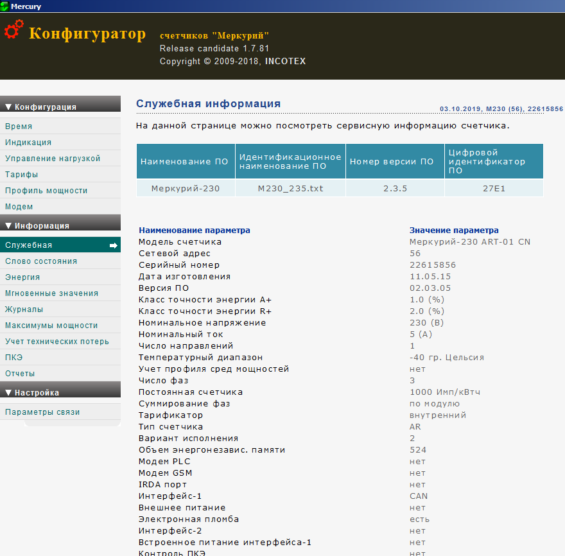Select the по модулю value
565x556 pixels.
pyautogui.click(x=435, y=404)
